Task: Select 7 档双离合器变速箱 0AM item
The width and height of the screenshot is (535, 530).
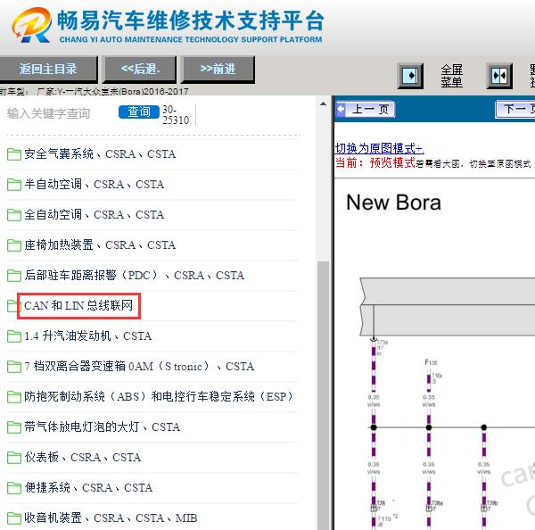Action: 139,367
